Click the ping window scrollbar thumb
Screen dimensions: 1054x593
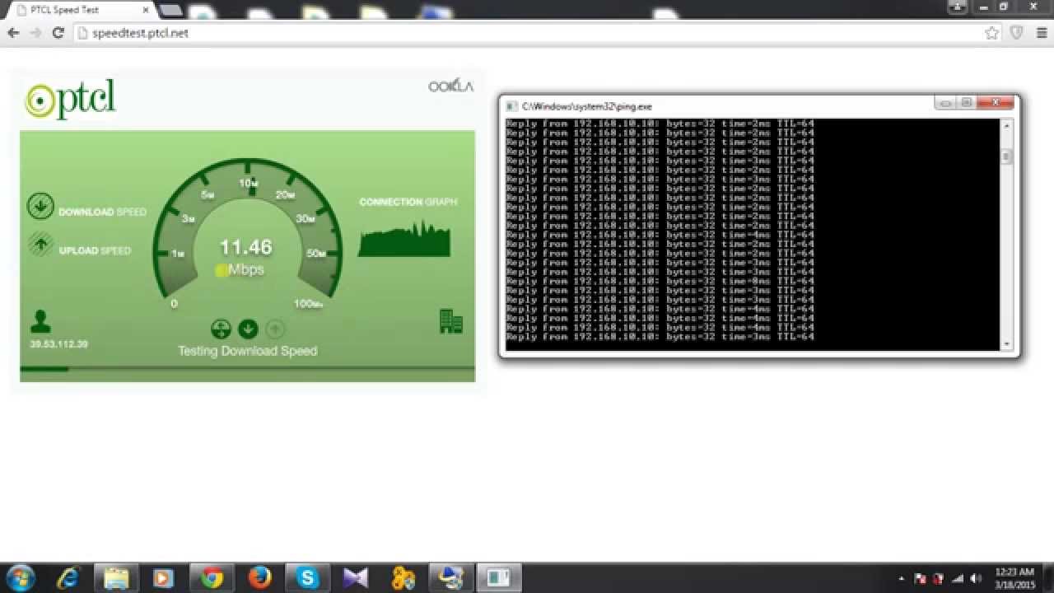click(x=1006, y=156)
